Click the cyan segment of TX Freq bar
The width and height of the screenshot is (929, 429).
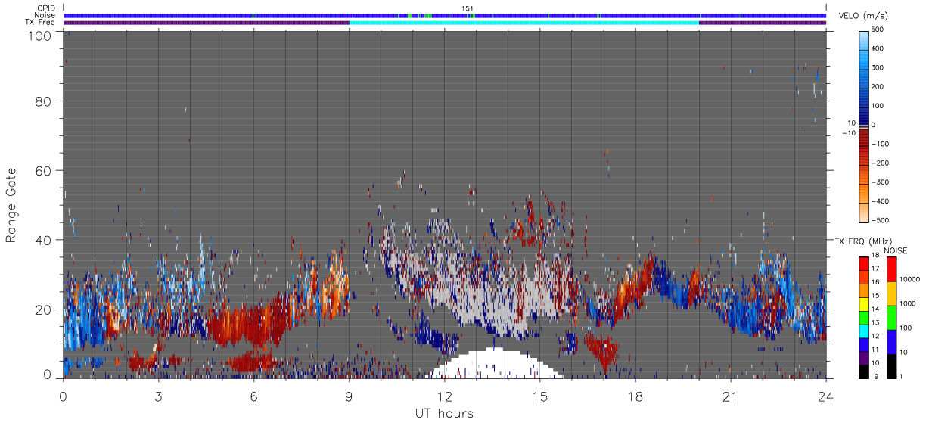point(524,23)
